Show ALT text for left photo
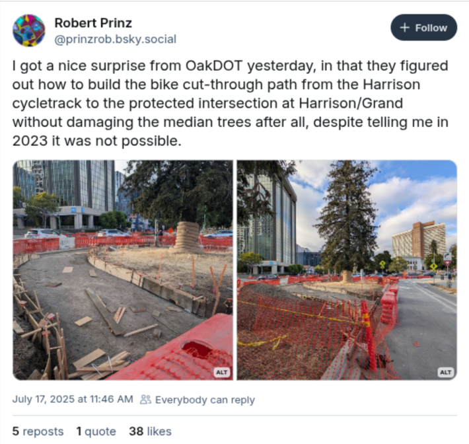 pos(222,372)
